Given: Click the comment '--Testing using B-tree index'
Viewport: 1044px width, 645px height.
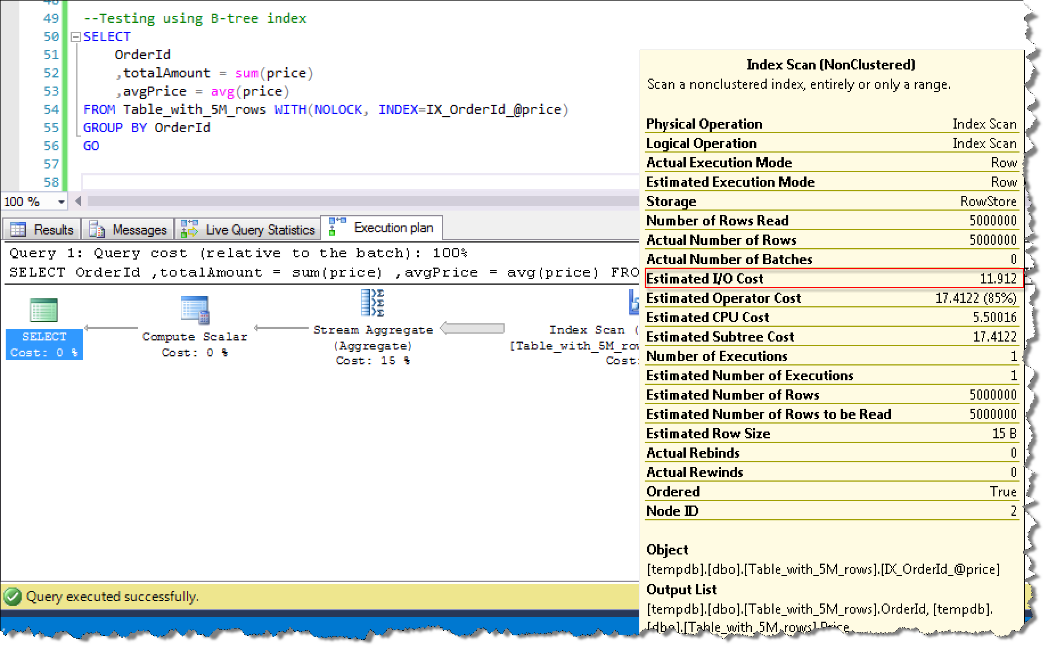Looking at the screenshot, I should click(x=195, y=18).
